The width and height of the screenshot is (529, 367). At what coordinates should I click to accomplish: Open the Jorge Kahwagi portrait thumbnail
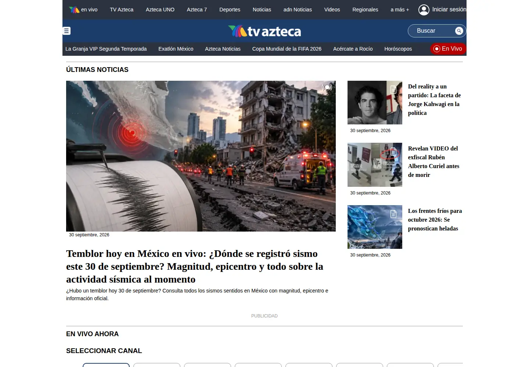click(375, 102)
